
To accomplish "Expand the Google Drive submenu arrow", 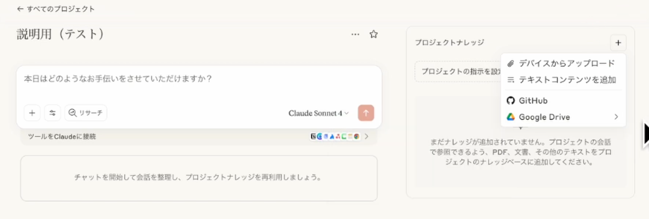I will click(x=616, y=117).
